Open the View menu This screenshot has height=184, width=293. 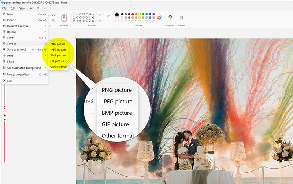(x=22, y=8)
